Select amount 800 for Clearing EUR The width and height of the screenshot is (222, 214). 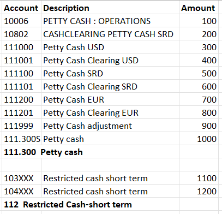click(199, 112)
